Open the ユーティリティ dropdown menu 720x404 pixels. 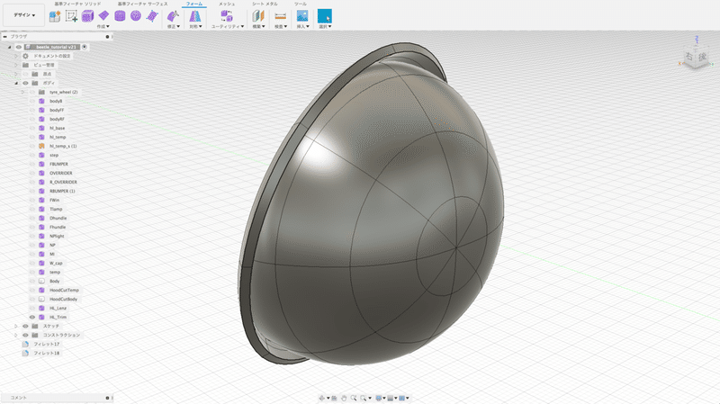pos(228,27)
